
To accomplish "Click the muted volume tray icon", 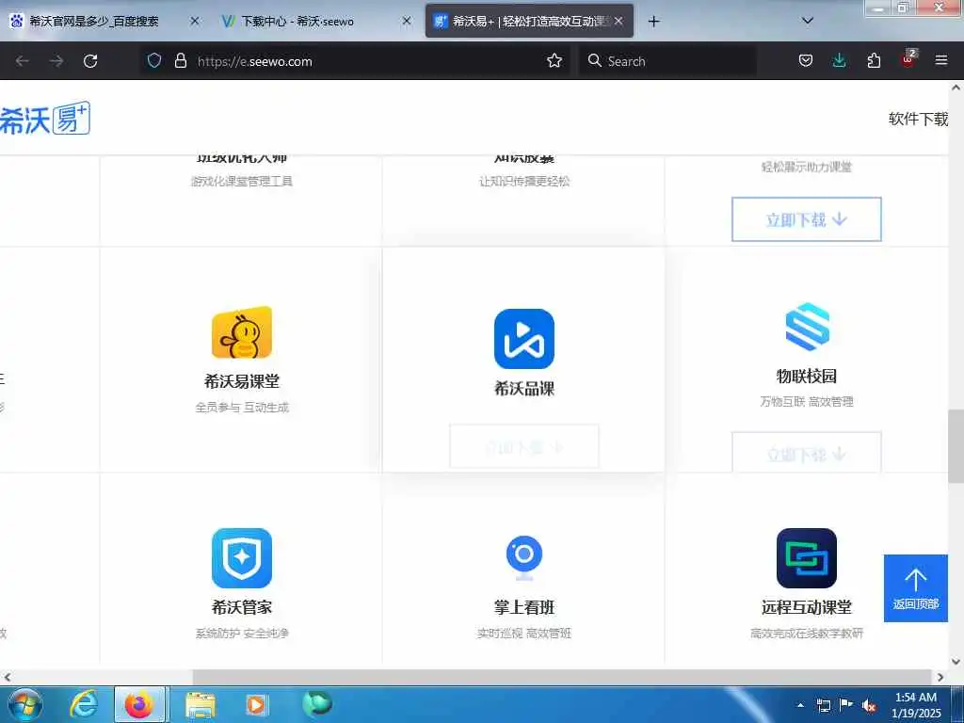I will (869, 706).
